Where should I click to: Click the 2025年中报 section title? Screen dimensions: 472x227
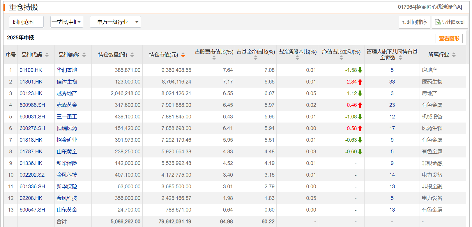[x=20, y=38]
